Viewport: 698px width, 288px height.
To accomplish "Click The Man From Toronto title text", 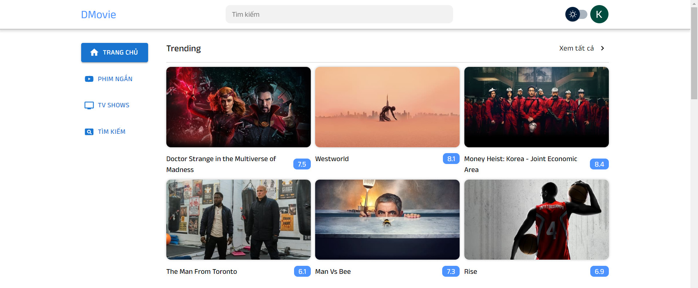I will pos(202,272).
